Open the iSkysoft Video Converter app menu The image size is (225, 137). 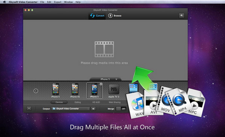(x=23, y=2)
